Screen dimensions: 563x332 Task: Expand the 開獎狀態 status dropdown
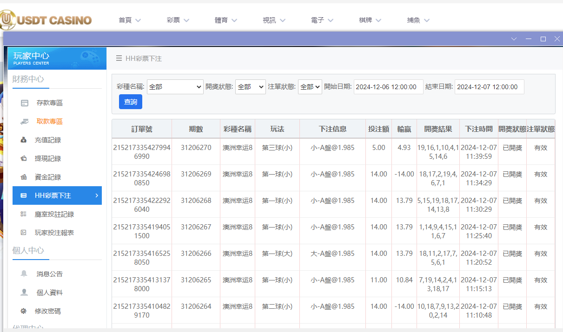tap(250, 87)
